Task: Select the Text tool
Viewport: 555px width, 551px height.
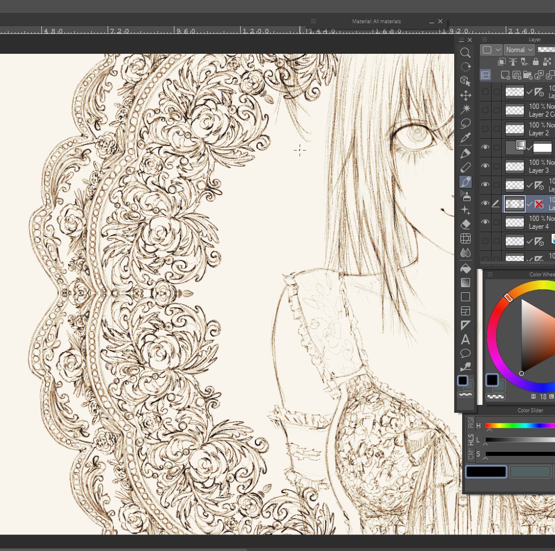Action: (466, 339)
